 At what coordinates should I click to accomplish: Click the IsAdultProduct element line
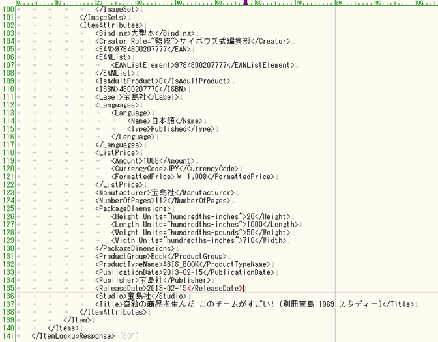coord(163,81)
